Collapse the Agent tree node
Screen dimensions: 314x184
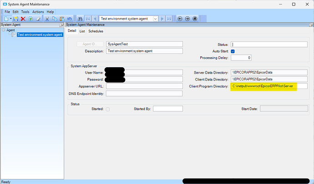pyautogui.click(x=3, y=30)
